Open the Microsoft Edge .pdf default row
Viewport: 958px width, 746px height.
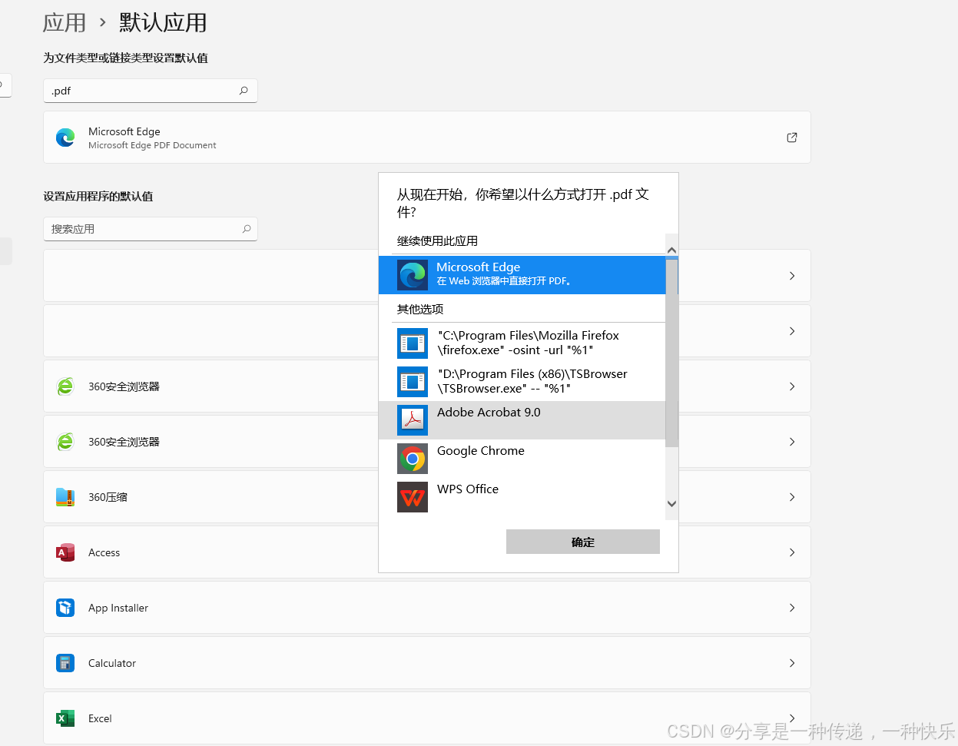[427, 138]
